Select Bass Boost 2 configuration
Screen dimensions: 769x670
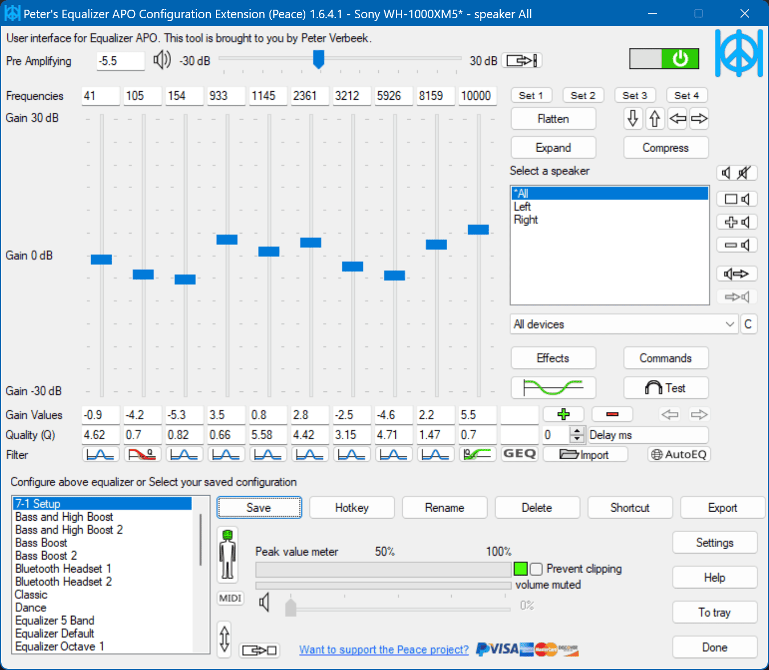[46, 555]
